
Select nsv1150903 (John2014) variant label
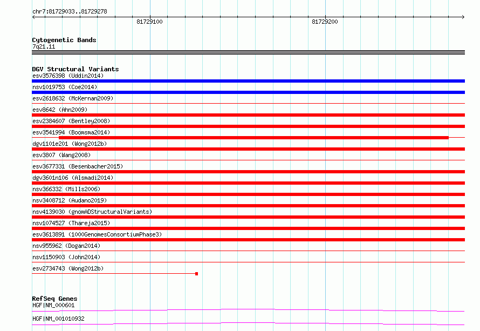pyautogui.click(x=66, y=257)
